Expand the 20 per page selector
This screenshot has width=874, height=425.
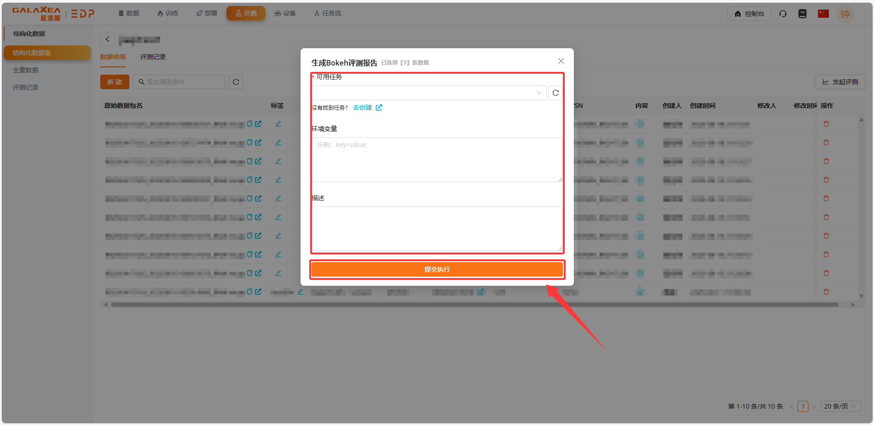pyautogui.click(x=840, y=406)
